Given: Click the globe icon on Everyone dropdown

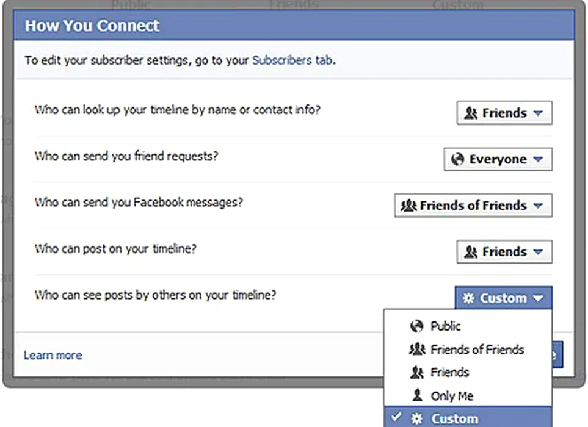Looking at the screenshot, I should 457,159.
